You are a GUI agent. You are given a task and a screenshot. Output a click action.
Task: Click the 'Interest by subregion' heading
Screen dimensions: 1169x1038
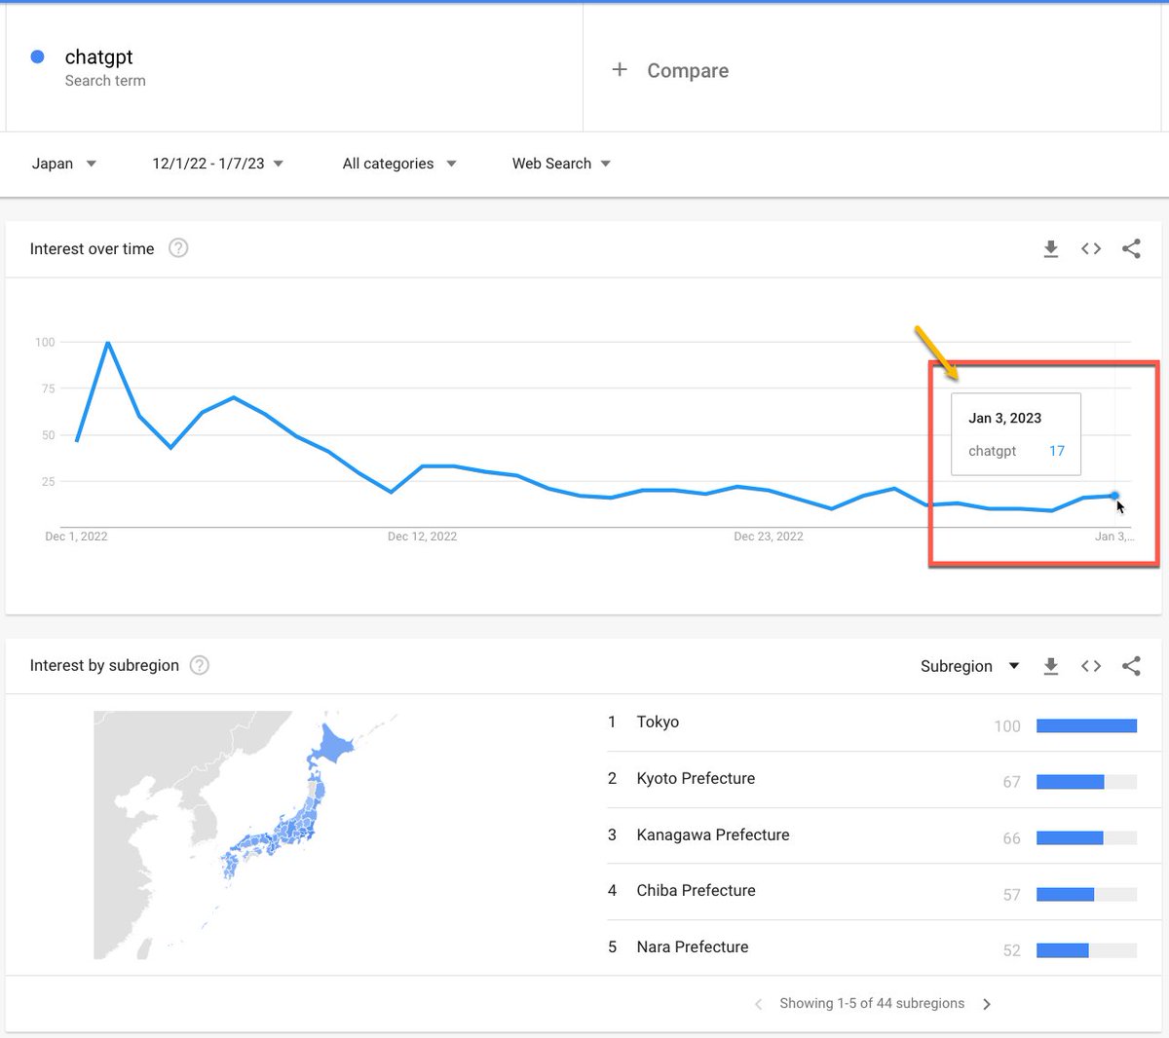tap(104, 665)
